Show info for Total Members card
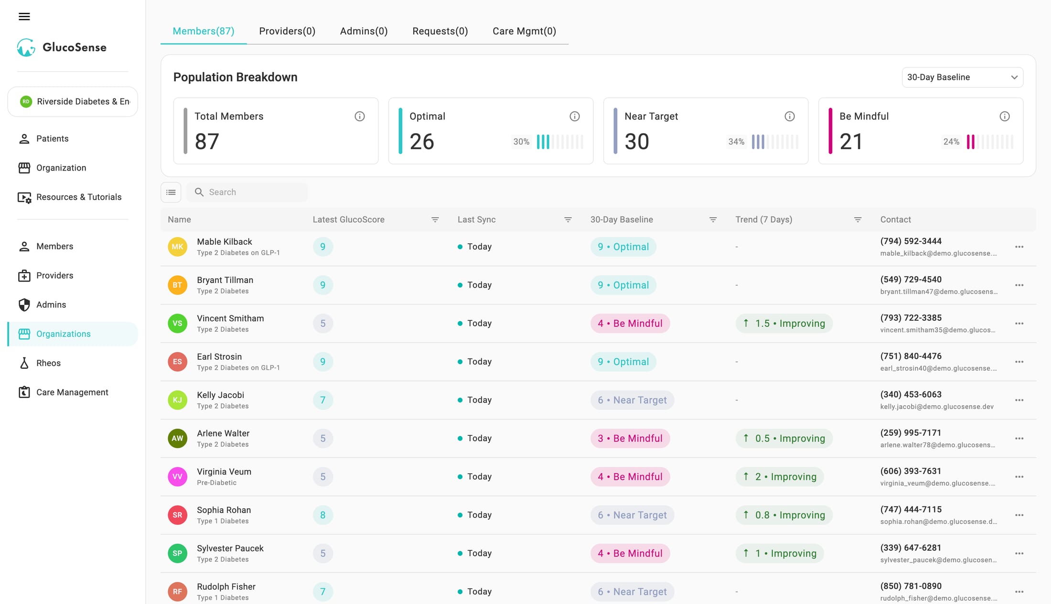The image size is (1051, 604). pyautogui.click(x=360, y=116)
